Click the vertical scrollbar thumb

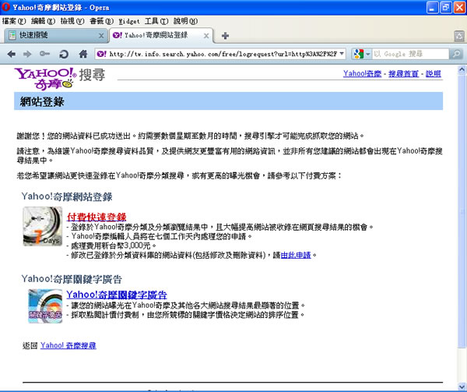pos(462,211)
